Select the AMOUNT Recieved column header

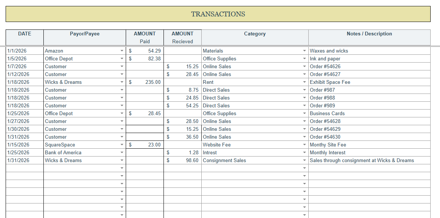182,37
